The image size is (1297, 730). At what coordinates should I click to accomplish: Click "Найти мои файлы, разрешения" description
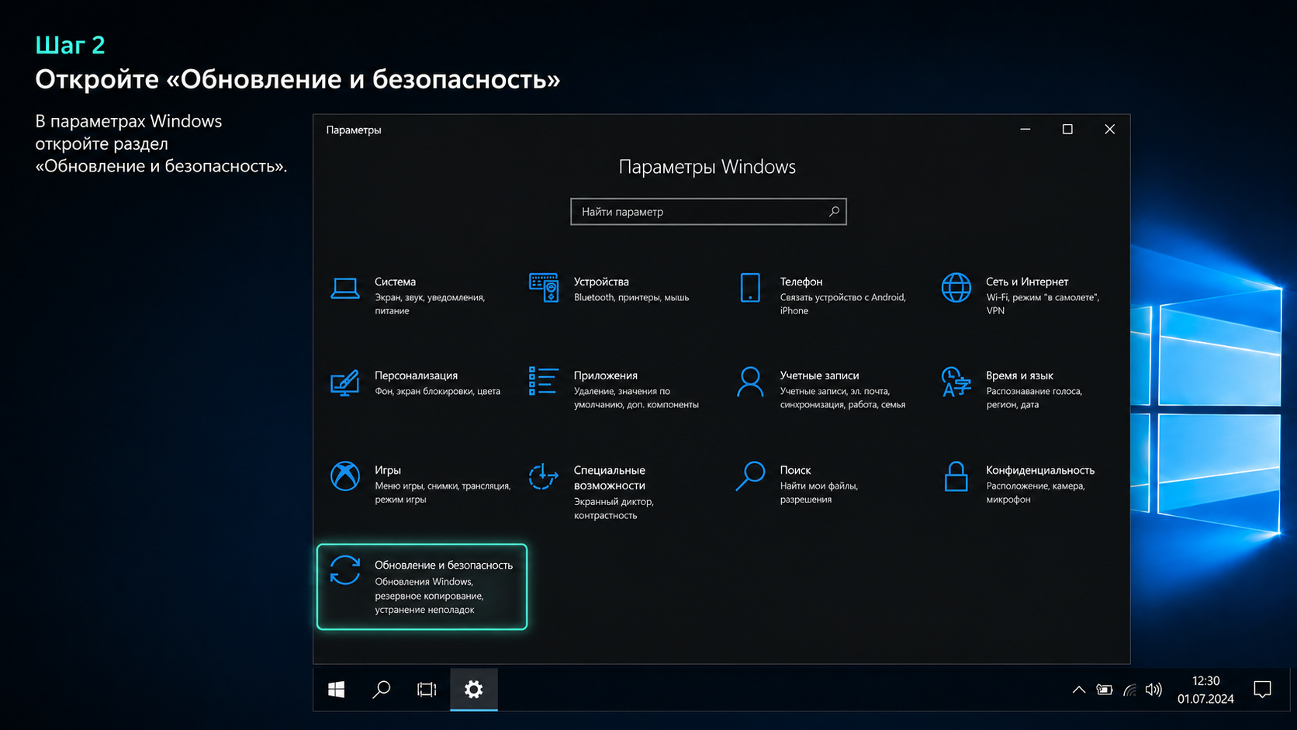click(818, 493)
